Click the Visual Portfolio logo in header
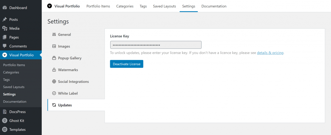The height and width of the screenshot is (135, 331). (49, 6)
